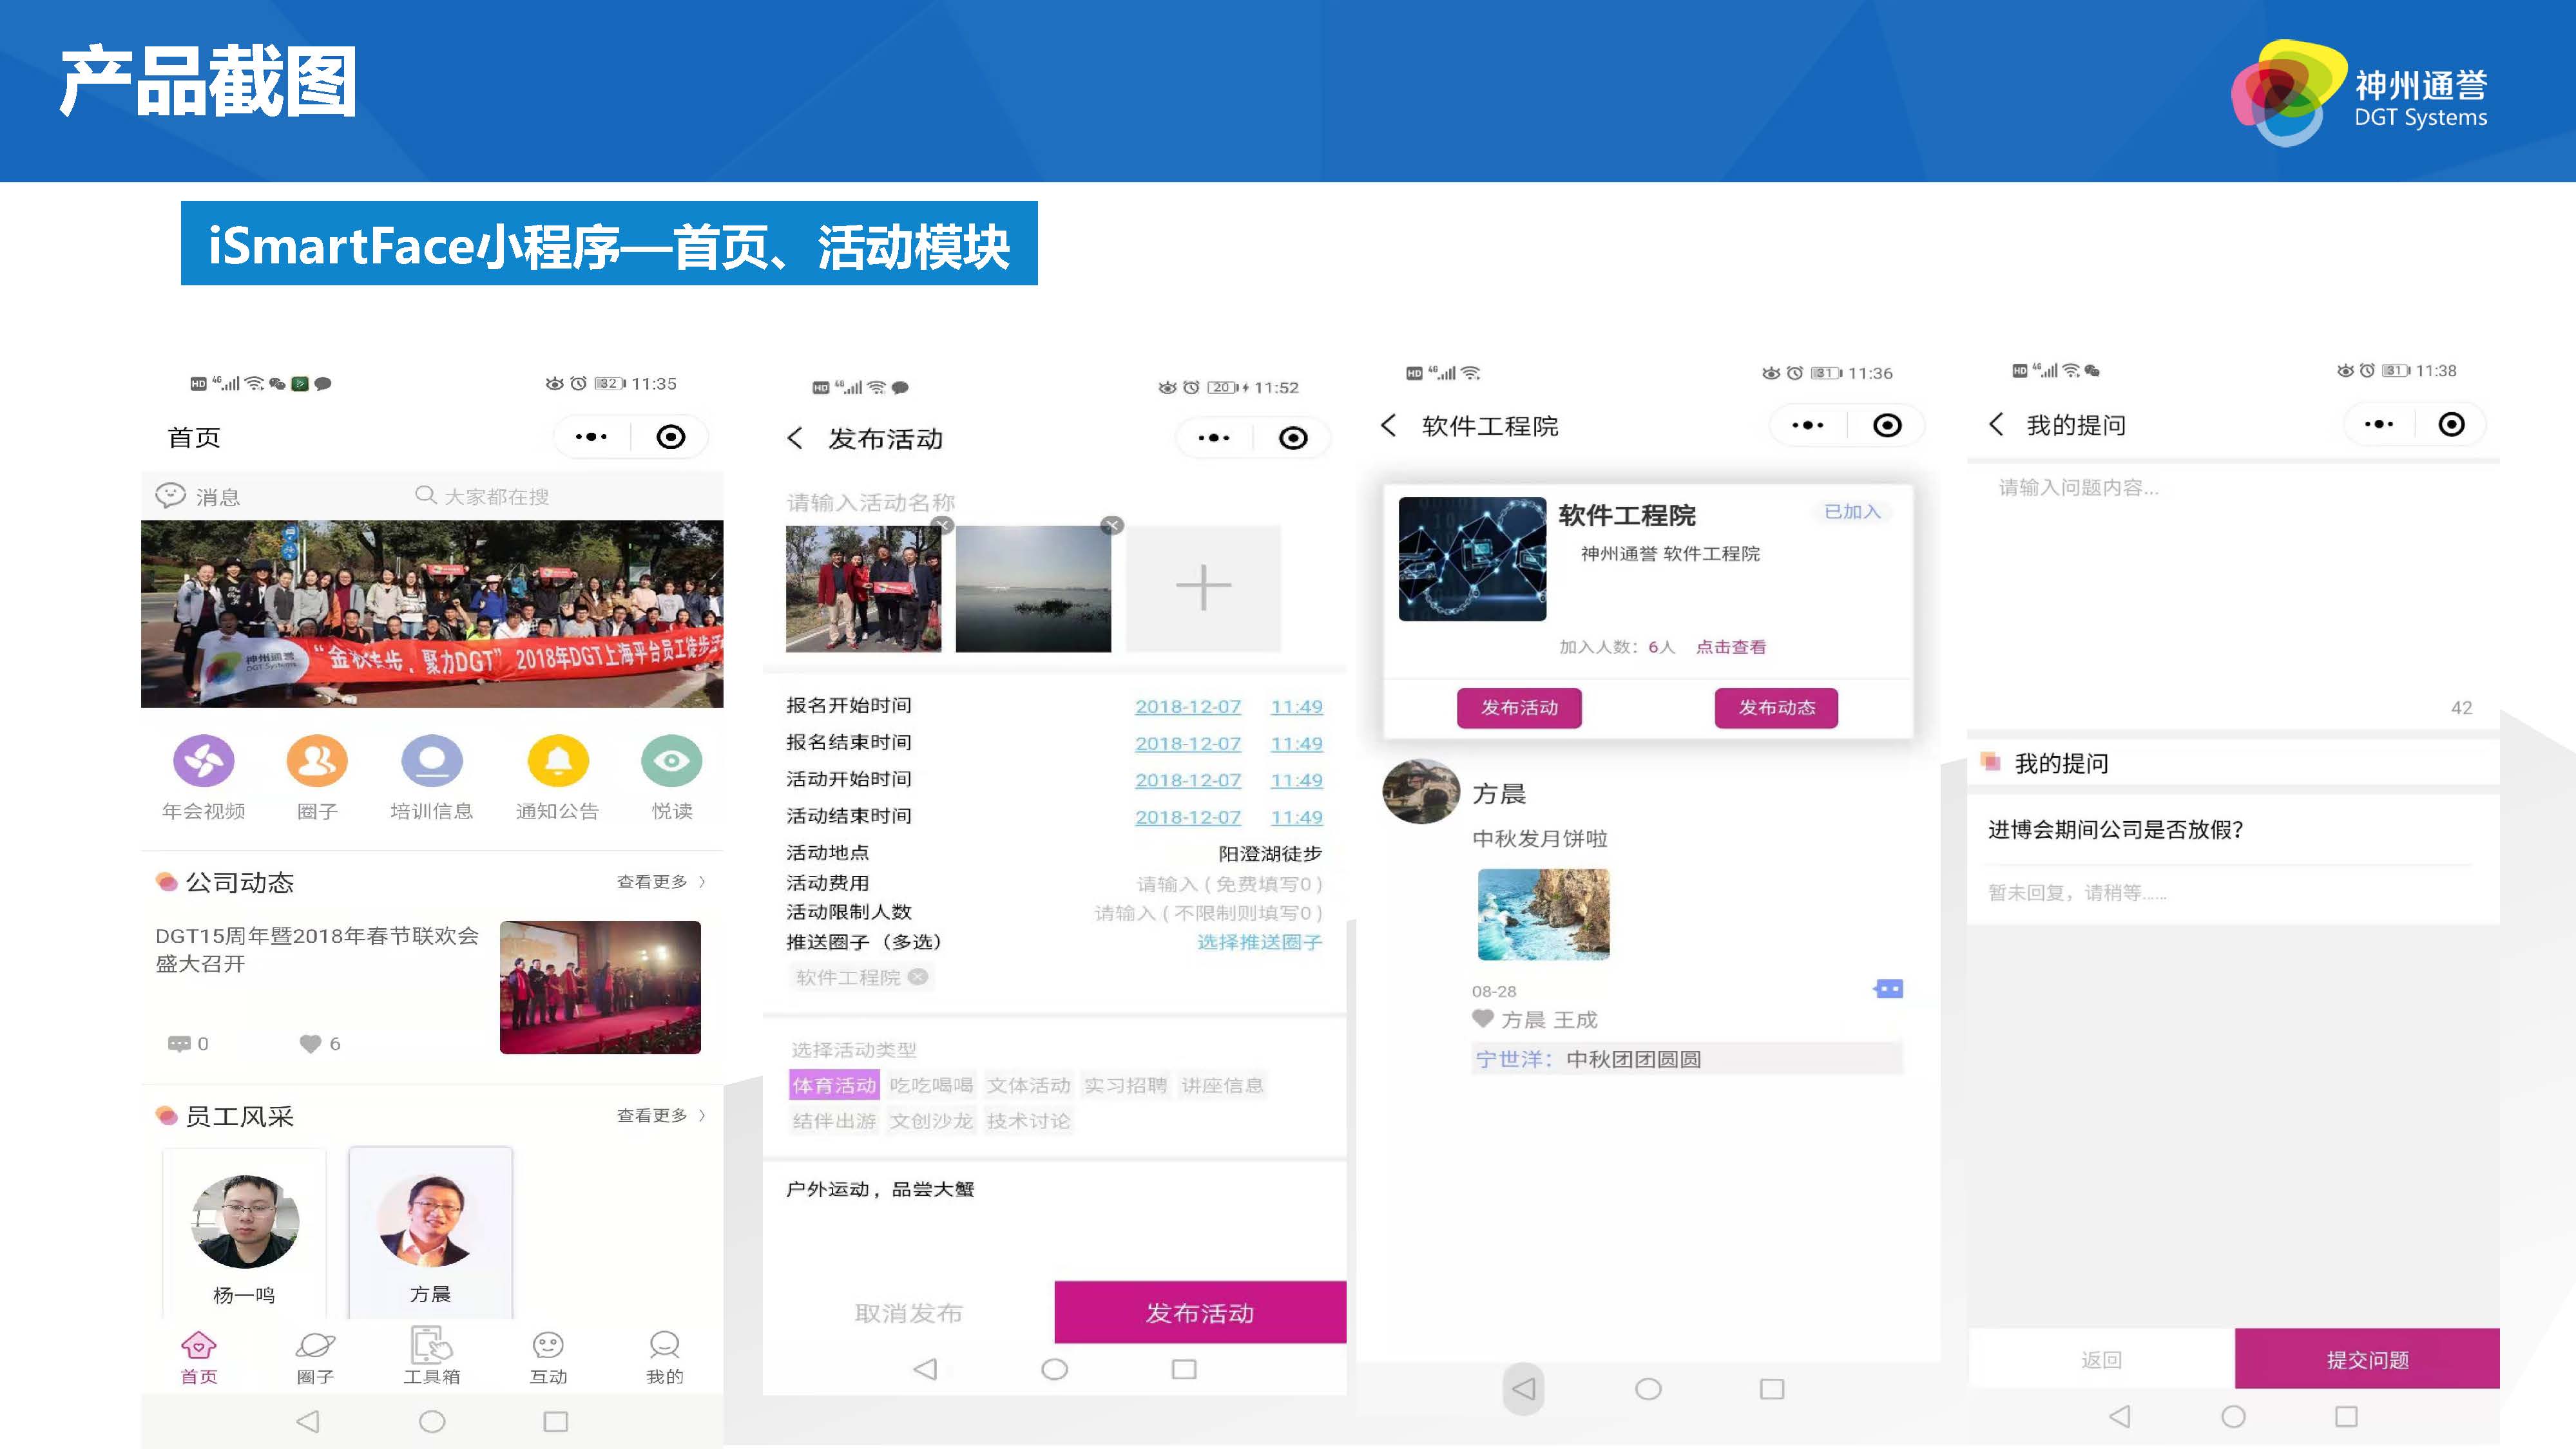This screenshot has width=2576, height=1449.
Task: Tap close circle icon on 软件工程院 screen
Action: [1887, 426]
